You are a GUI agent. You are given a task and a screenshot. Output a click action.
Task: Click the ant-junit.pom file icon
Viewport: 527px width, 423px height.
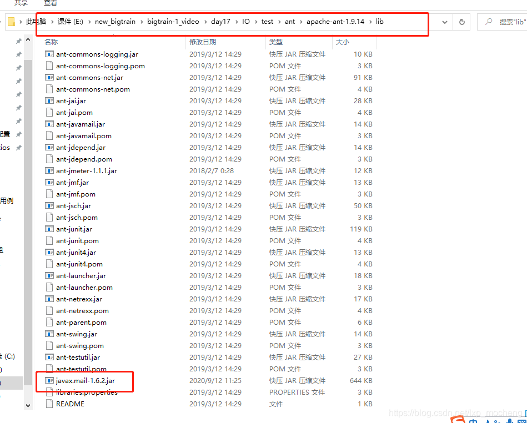point(49,240)
